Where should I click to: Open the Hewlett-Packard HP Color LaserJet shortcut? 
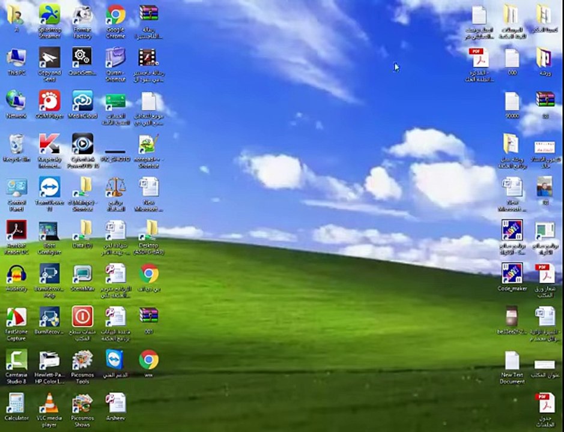49,367
